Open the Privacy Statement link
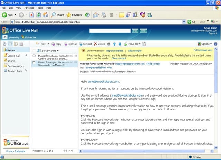The image size is (221, 160). click(16, 151)
